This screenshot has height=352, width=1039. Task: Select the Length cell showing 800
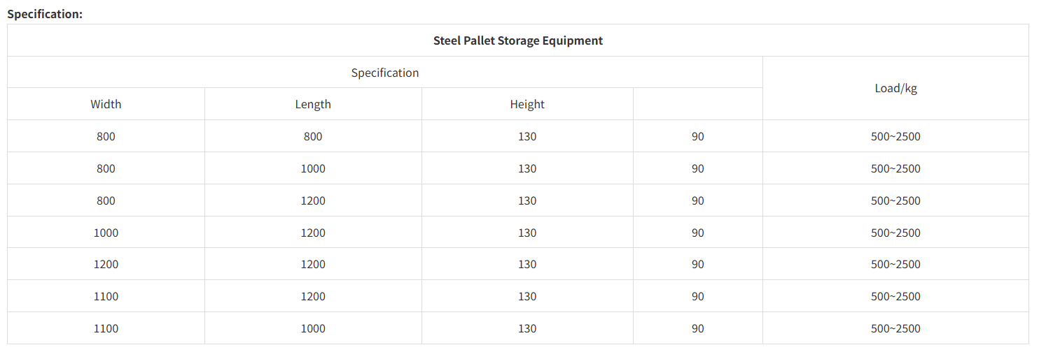coord(313,136)
